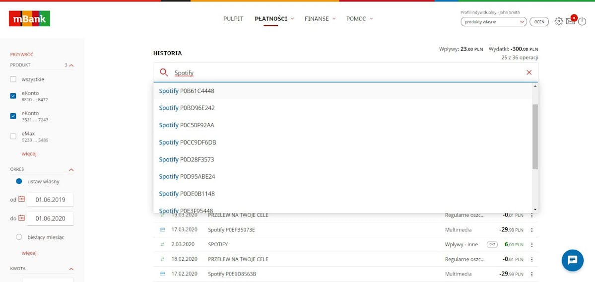This screenshot has width=595, height=282.
Task: Click the mBank logo
Action: click(30, 18)
